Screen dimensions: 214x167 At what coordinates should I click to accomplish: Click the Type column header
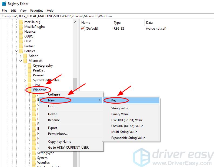click(x=128, y=23)
